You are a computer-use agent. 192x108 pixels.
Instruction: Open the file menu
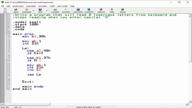pos(2,6)
